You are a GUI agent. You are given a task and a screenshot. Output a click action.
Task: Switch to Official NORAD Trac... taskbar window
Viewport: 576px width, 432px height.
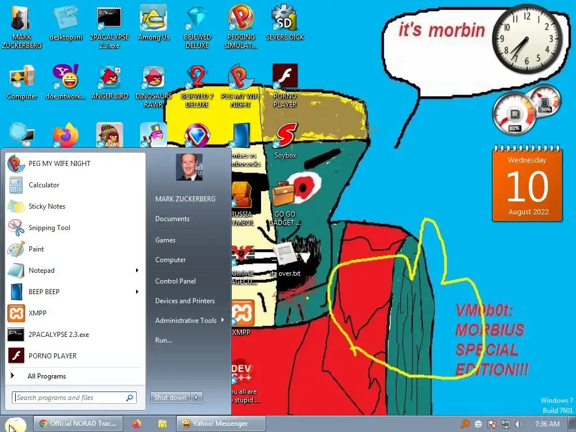pyautogui.click(x=78, y=424)
